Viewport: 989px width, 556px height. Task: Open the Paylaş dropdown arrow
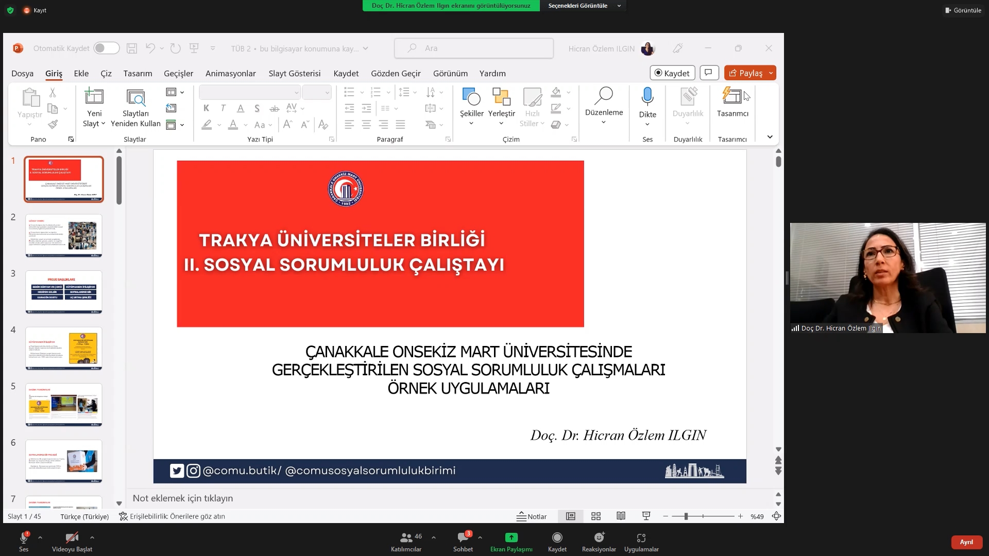pyautogui.click(x=771, y=73)
